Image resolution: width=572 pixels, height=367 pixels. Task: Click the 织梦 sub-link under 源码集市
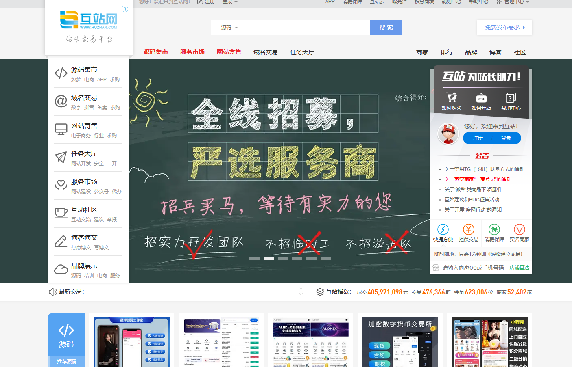point(76,80)
